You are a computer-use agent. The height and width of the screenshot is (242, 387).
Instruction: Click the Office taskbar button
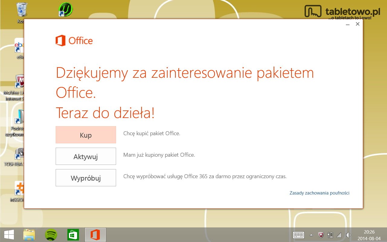[95, 235]
